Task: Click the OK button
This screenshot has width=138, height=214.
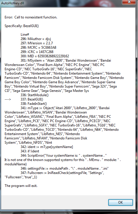Action: click(120, 202)
